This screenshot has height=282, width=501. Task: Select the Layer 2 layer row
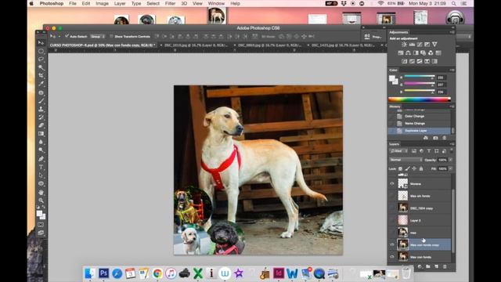point(420,220)
